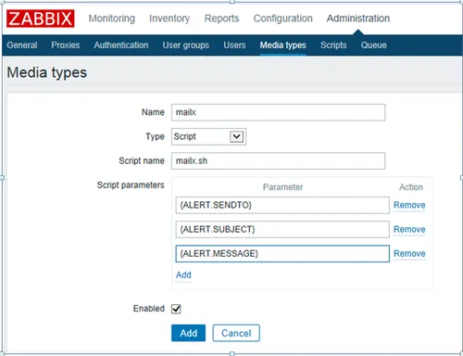Open the Monitoring menu
The width and height of the screenshot is (463, 356).
112,19
